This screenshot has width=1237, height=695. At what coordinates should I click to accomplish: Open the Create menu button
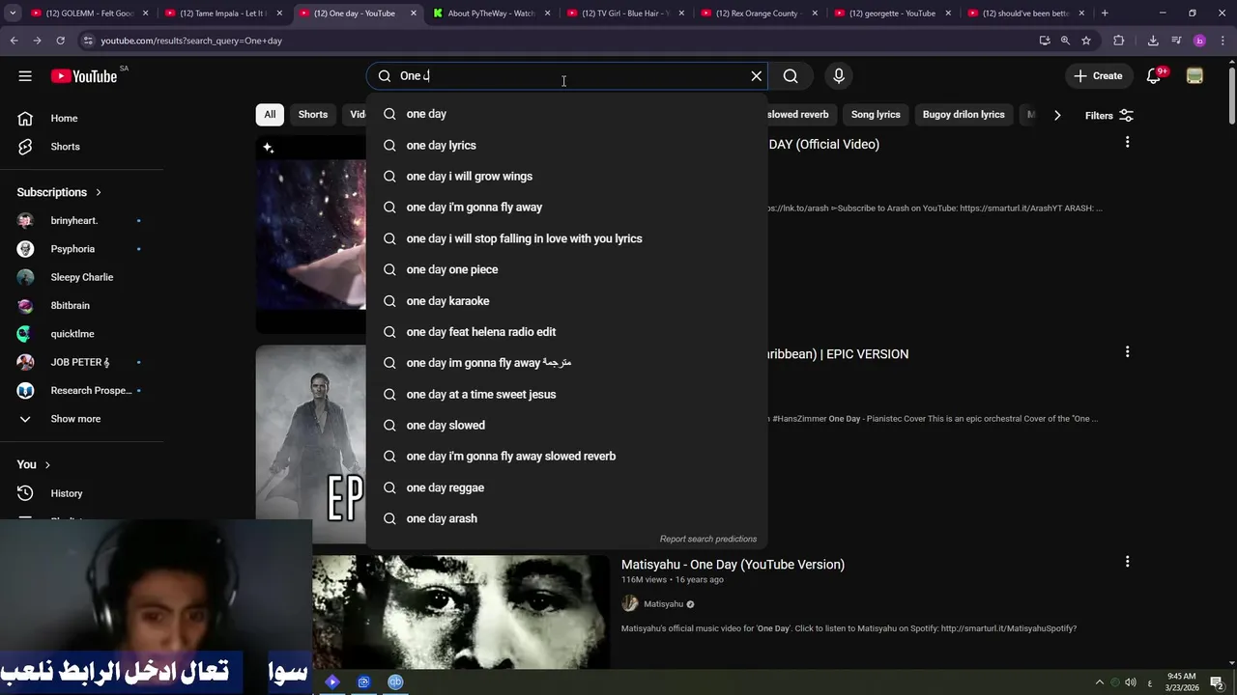(x=1098, y=76)
